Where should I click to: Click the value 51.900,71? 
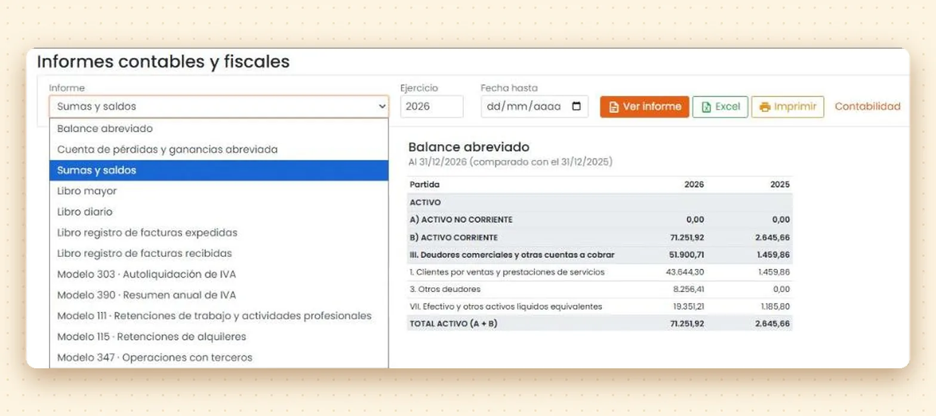pyautogui.click(x=686, y=255)
